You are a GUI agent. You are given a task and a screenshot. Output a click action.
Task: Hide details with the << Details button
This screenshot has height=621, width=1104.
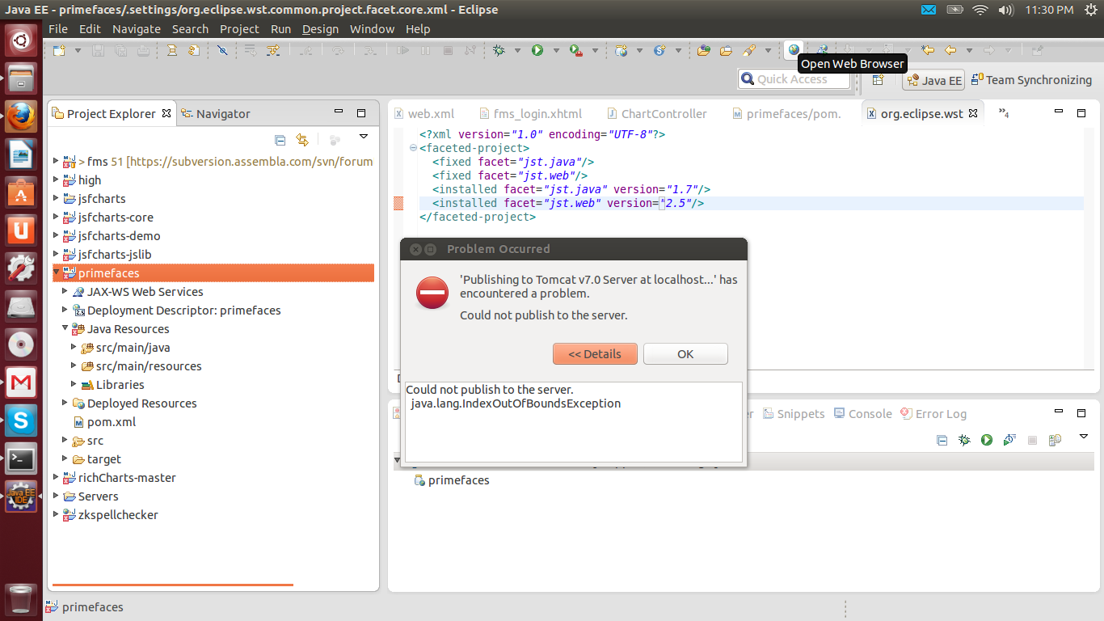click(x=595, y=354)
